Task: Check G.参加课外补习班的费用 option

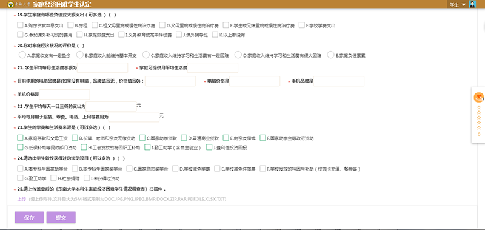Action: pyautogui.click(x=20, y=35)
